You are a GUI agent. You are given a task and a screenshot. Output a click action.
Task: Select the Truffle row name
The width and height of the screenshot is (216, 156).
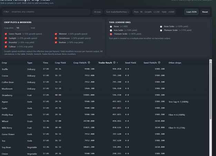5,69
